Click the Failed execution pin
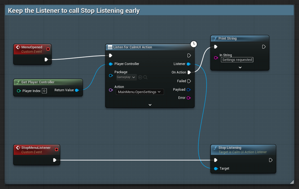Screen dimensions: 299x189 tap(189, 81)
